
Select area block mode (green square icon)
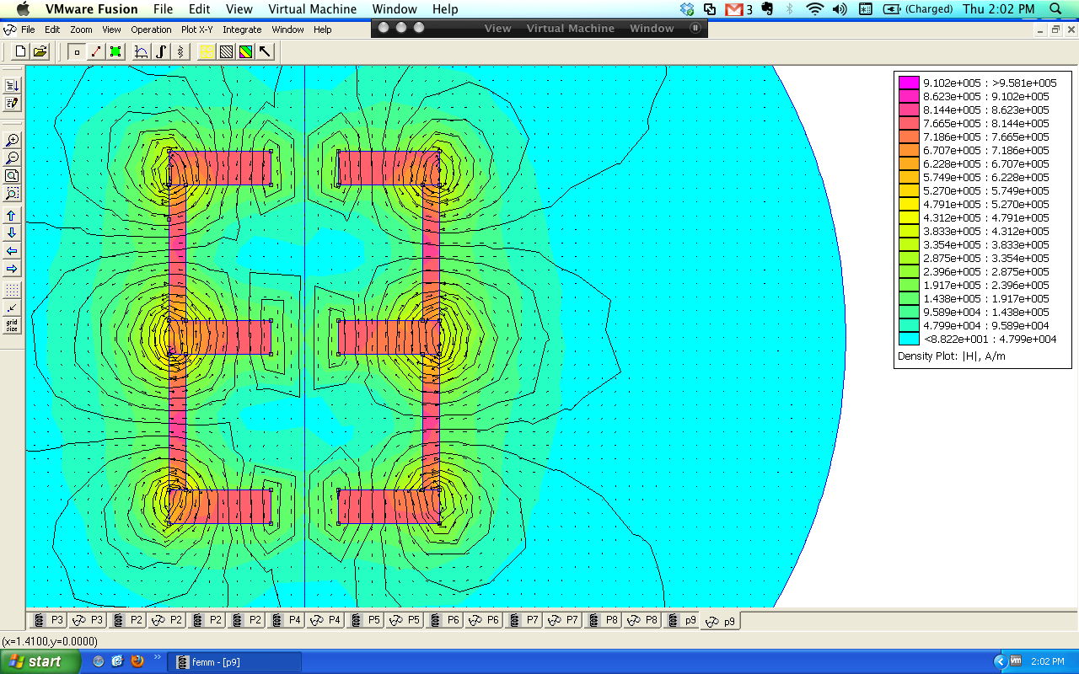(115, 51)
